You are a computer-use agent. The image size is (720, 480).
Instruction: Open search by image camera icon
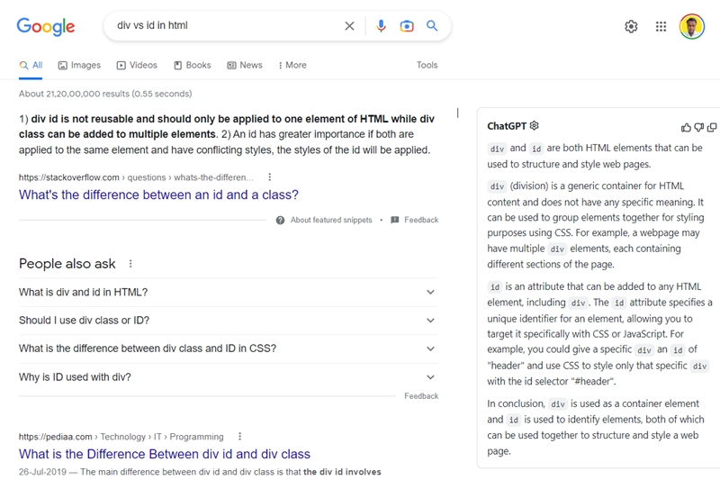tap(407, 26)
